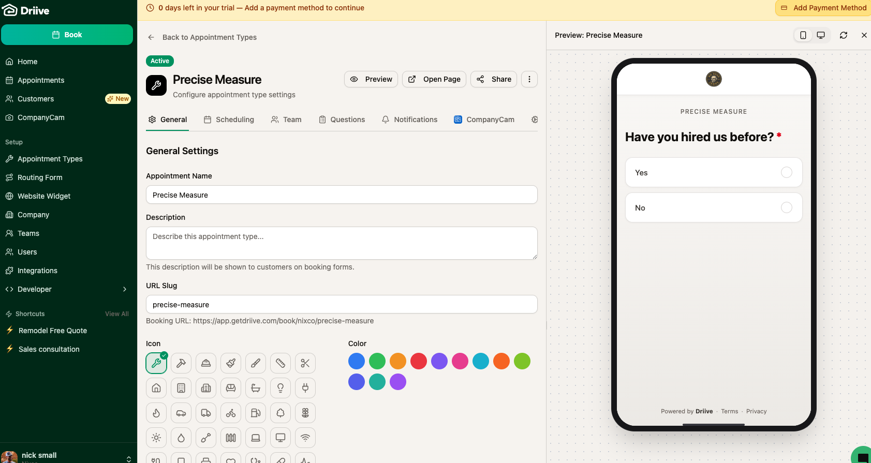871x463 pixels.
Task: Select the fuel pump icon
Action: click(x=256, y=413)
